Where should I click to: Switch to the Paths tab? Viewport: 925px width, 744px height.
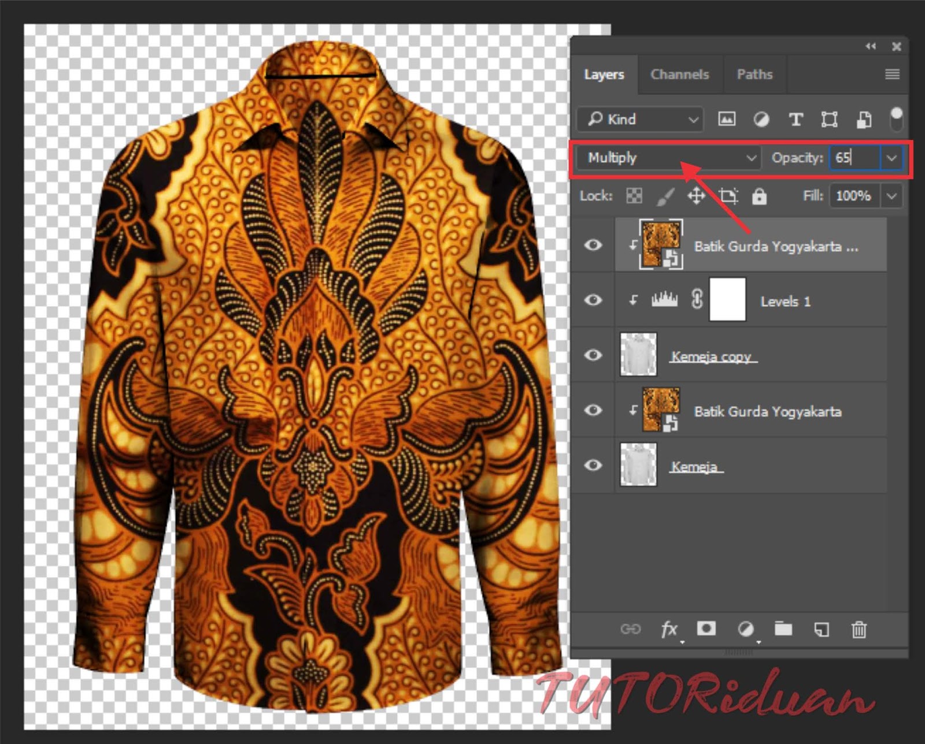click(x=754, y=74)
